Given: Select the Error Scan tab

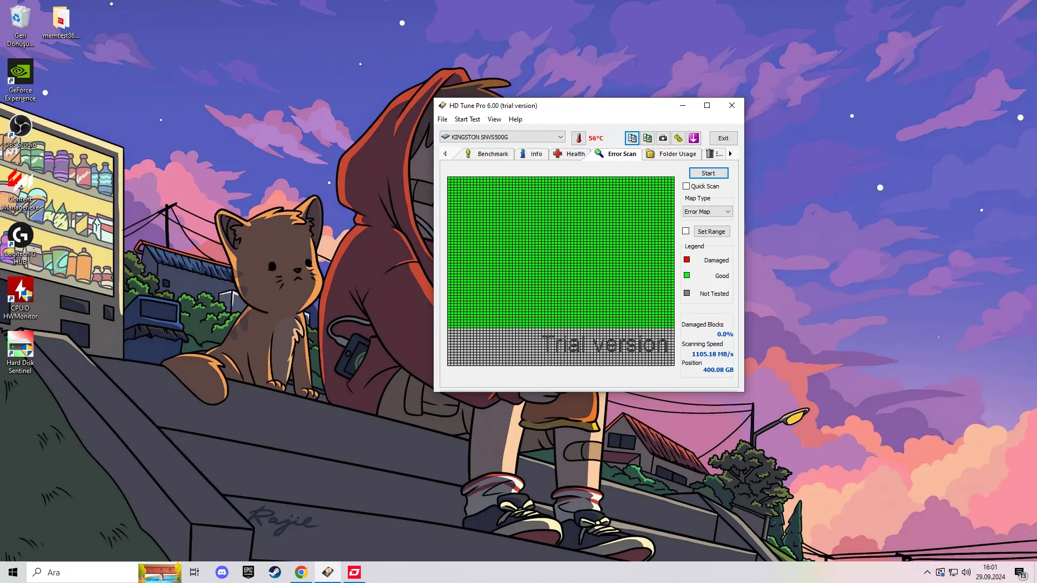Looking at the screenshot, I should coord(616,154).
